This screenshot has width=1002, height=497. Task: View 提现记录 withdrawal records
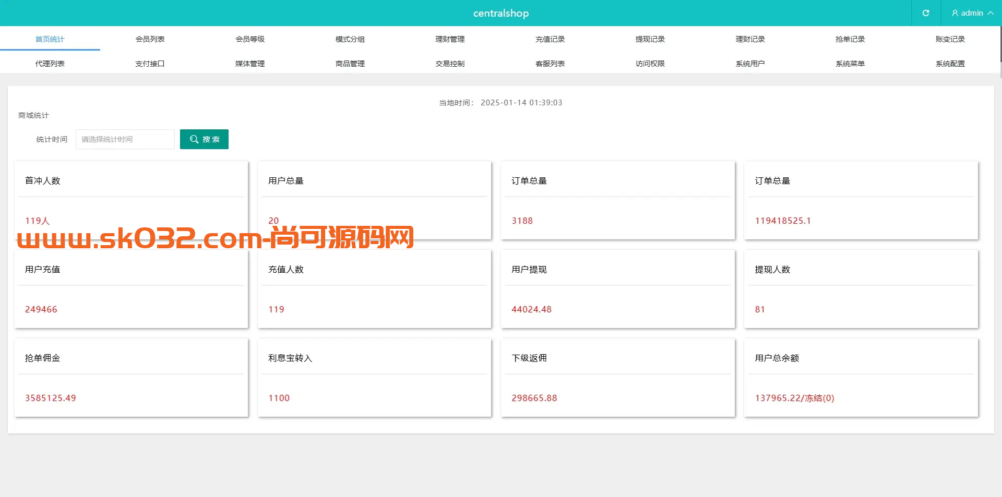coord(650,39)
